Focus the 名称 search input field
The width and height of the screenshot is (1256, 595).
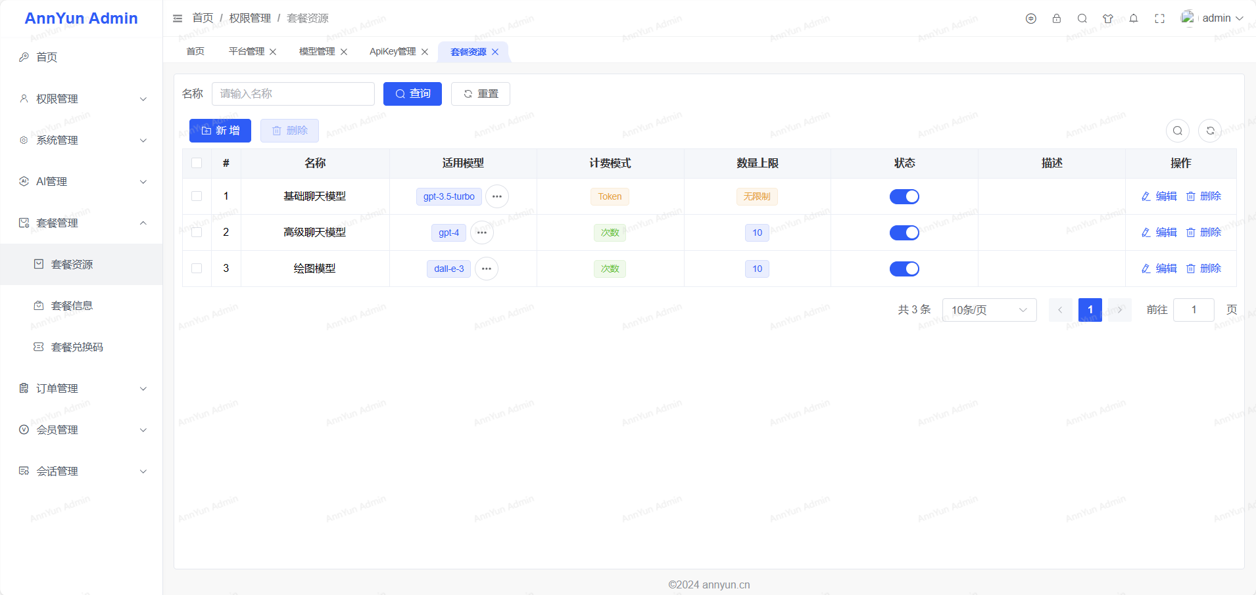[x=293, y=94]
